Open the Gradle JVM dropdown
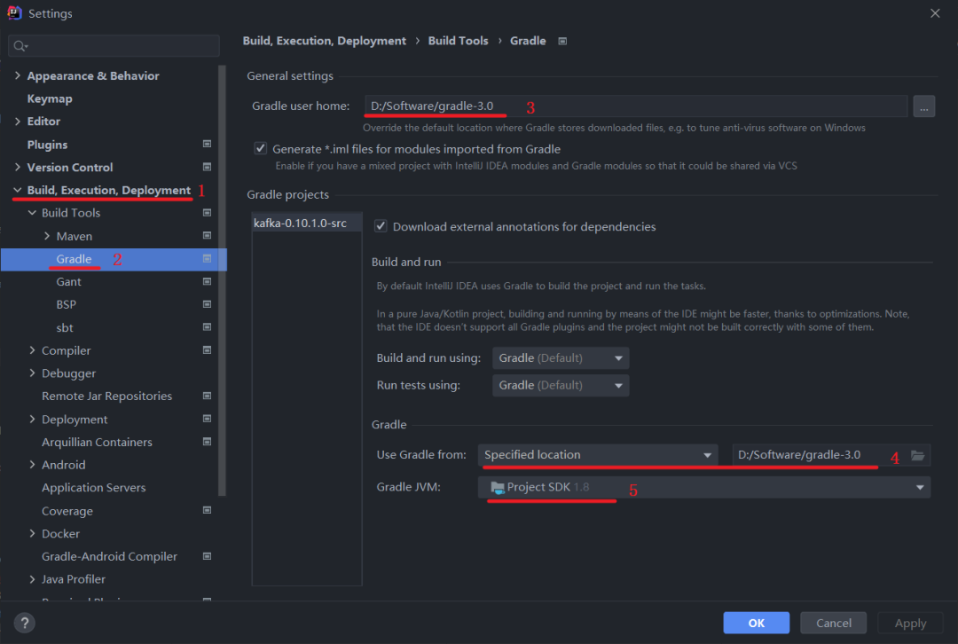This screenshot has width=958, height=644. (704, 487)
